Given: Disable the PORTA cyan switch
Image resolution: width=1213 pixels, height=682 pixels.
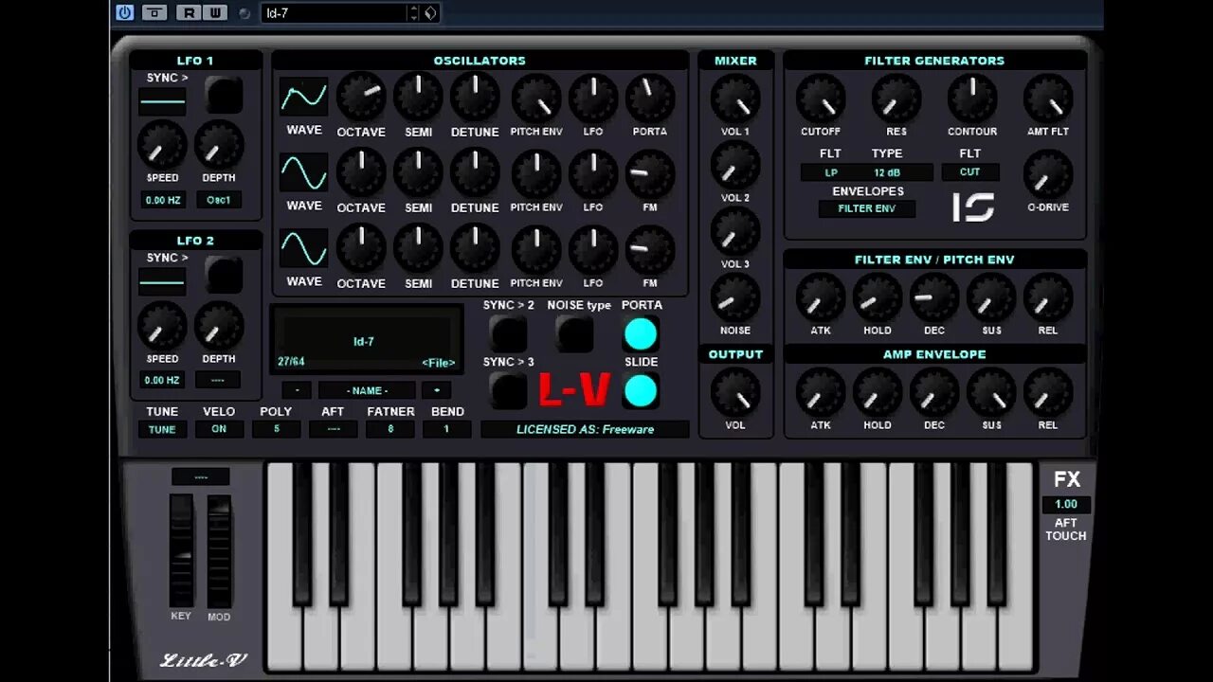Looking at the screenshot, I should [x=641, y=333].
